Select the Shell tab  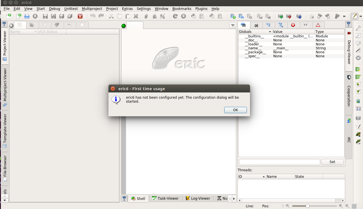(138, 199)
